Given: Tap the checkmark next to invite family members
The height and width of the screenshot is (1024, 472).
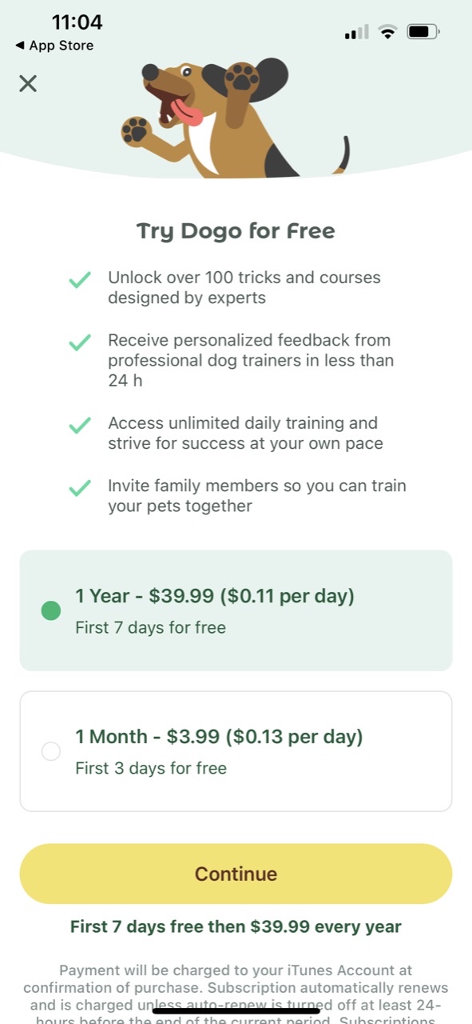Looking at the screenshot, I should [x=80, y=486].
